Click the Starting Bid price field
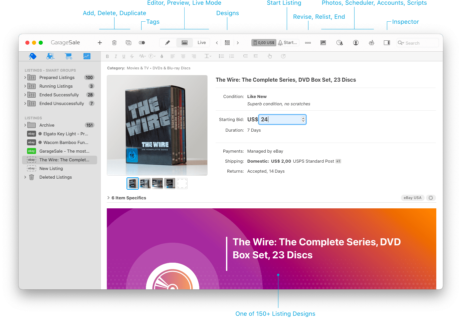This screenshot has height=320, width=462. click(x=280, y=119)
